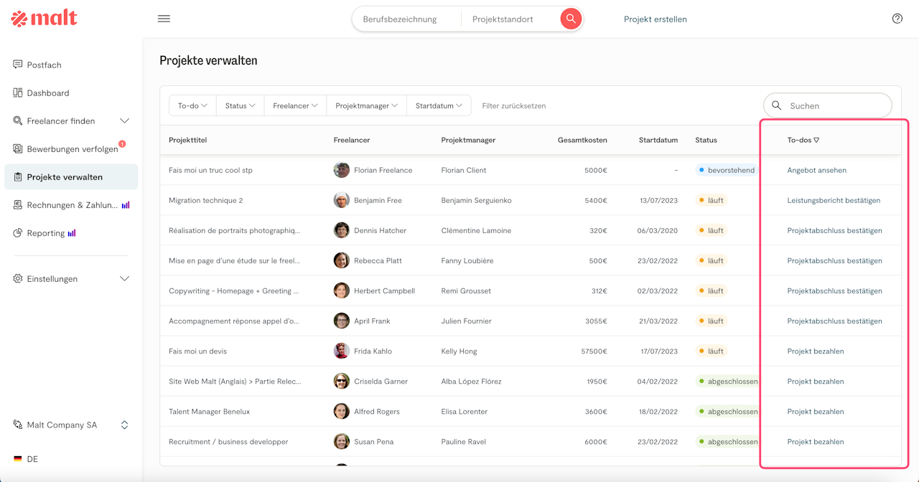Viewport: 919px width, 482px height.
Task: Expand the Einstellungen section chevron
Action: click(124, 278)
